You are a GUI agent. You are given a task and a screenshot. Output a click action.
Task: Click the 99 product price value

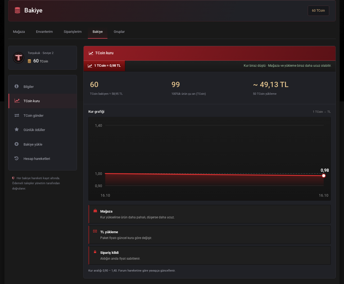tap(176, 84)
